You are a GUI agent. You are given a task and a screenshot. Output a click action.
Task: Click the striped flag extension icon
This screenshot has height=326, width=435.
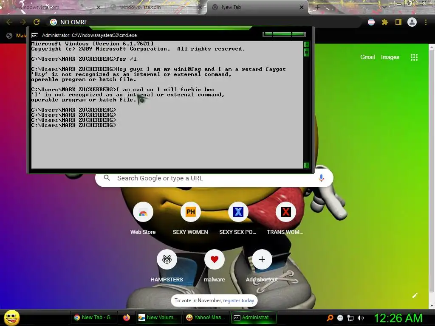tap(371, 22)
